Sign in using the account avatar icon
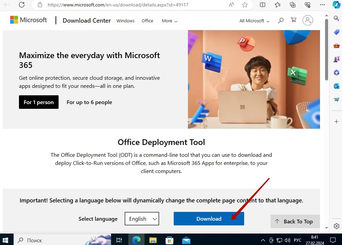The height and width of the screenshot is (245, 342). 307,20
